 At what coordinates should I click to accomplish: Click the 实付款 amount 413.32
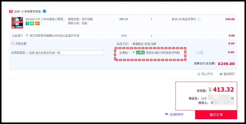223,90
